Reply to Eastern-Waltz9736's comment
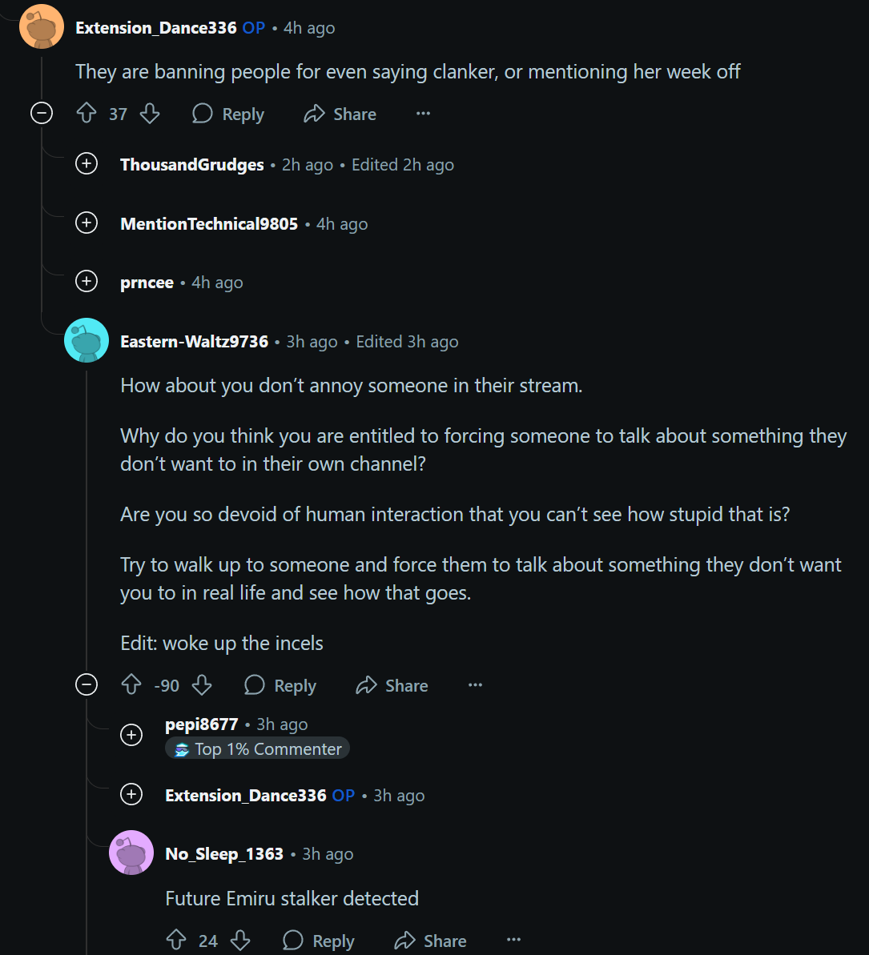The width and height of the screenshot is (869, 955). click(280, 685)
